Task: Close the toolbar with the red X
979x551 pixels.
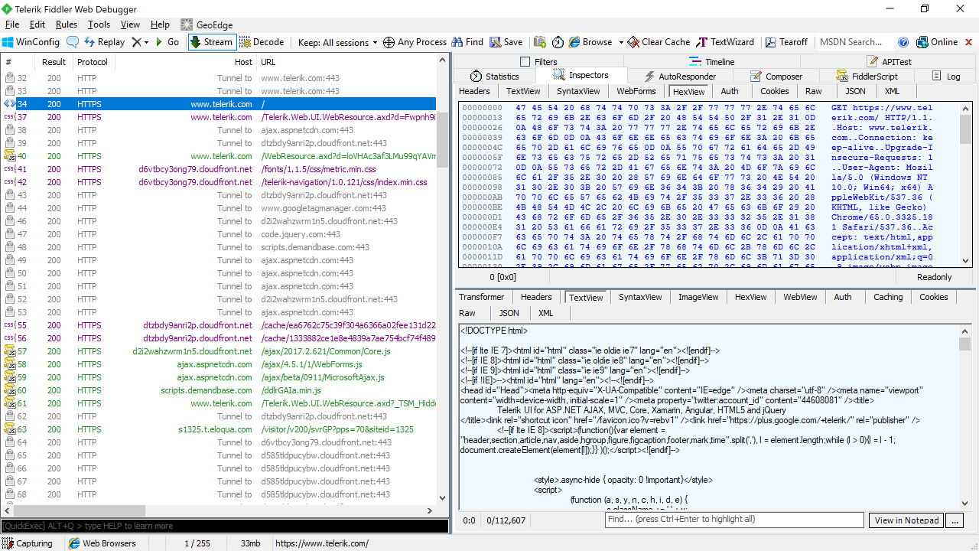Action: (x=969, y=42)
